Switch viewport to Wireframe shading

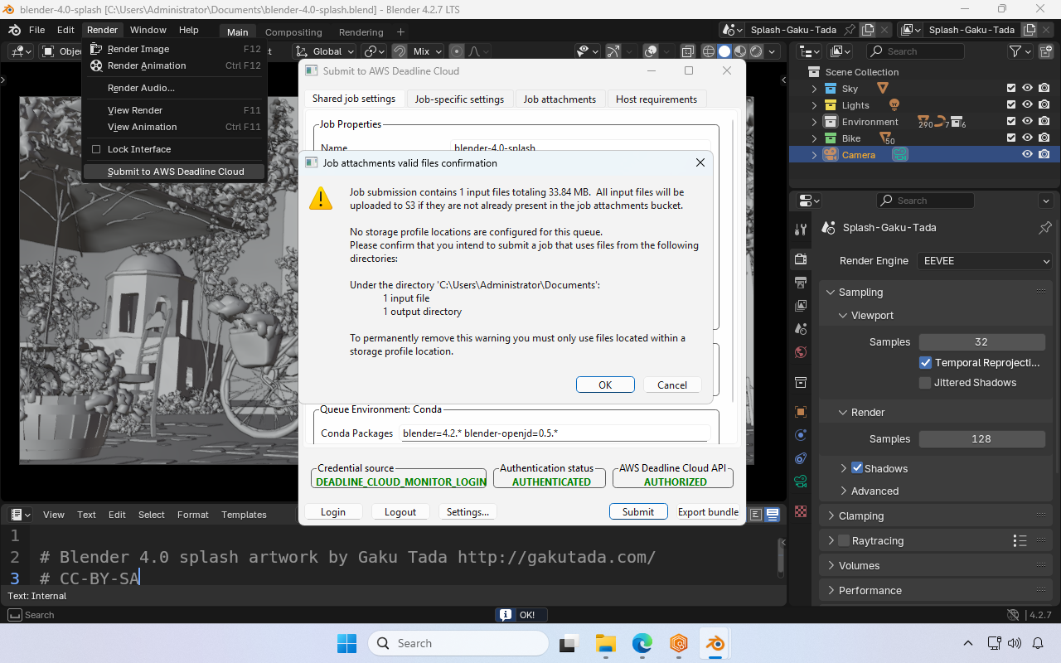tap(708, 51)
